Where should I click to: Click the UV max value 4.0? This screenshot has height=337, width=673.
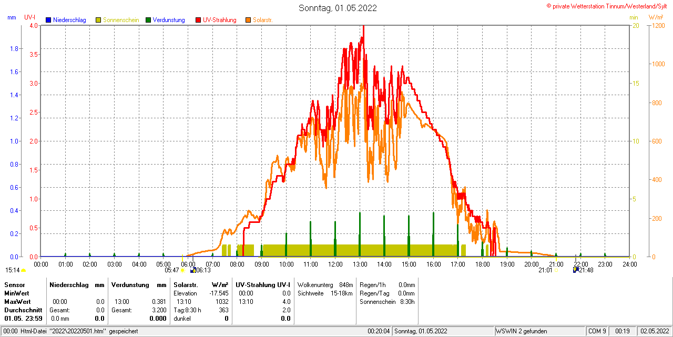[x=287, y=302]
